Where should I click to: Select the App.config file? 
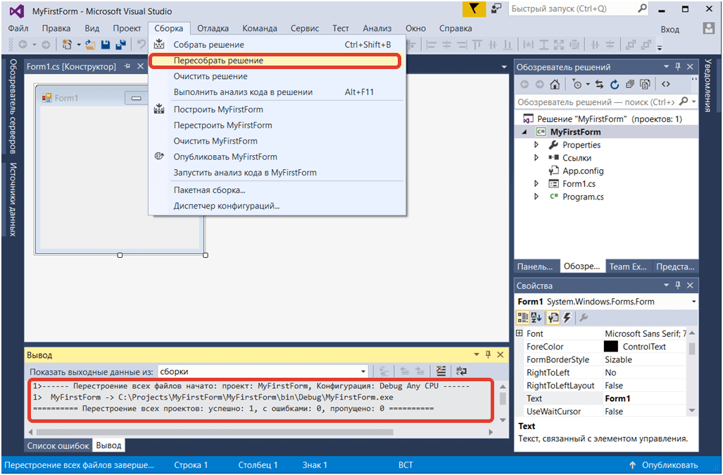583,171
